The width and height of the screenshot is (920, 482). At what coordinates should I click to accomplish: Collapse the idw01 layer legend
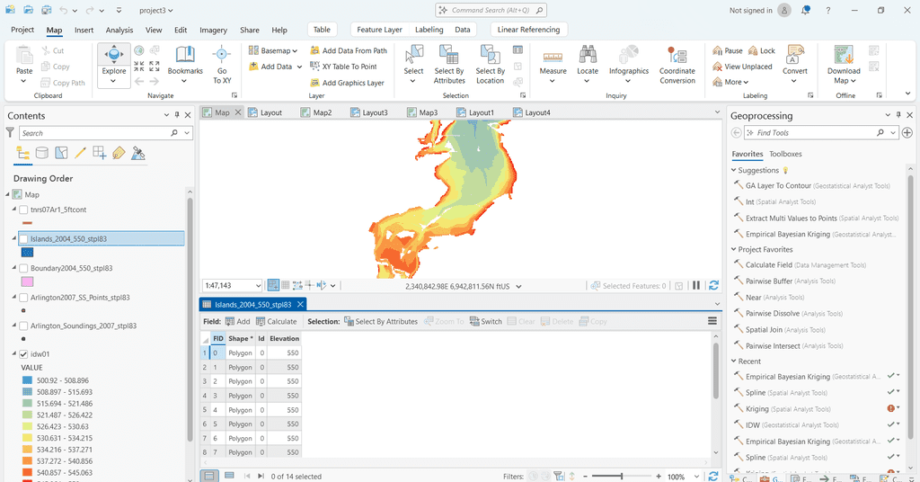click(x=14, y=354)
